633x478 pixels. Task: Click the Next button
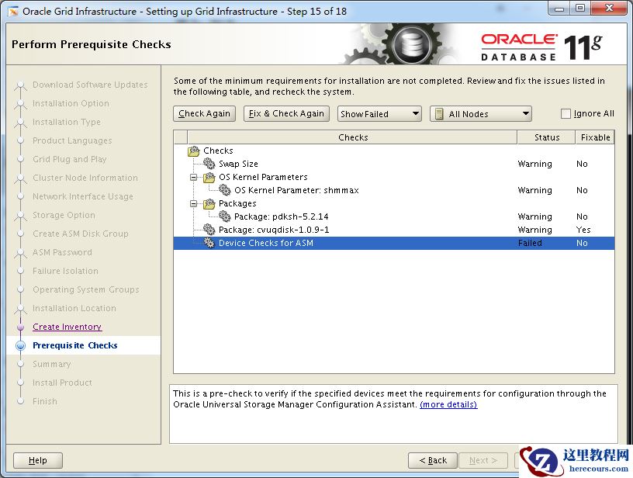click(x=483, y=460)
